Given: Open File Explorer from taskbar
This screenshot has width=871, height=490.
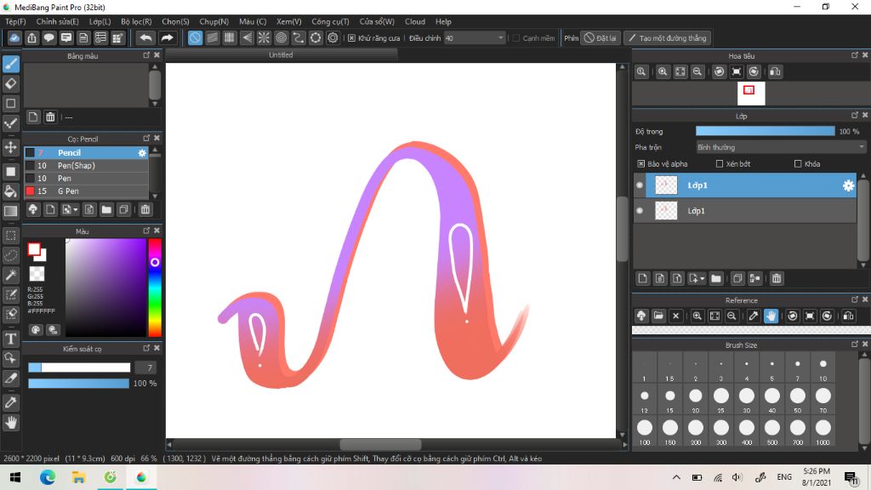Looking at the screenshot, I should [x=78, y=477].
